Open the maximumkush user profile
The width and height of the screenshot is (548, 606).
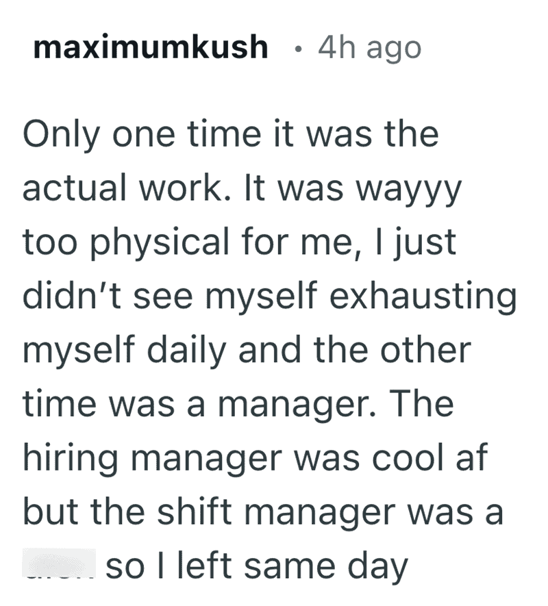tap(150, 47)
